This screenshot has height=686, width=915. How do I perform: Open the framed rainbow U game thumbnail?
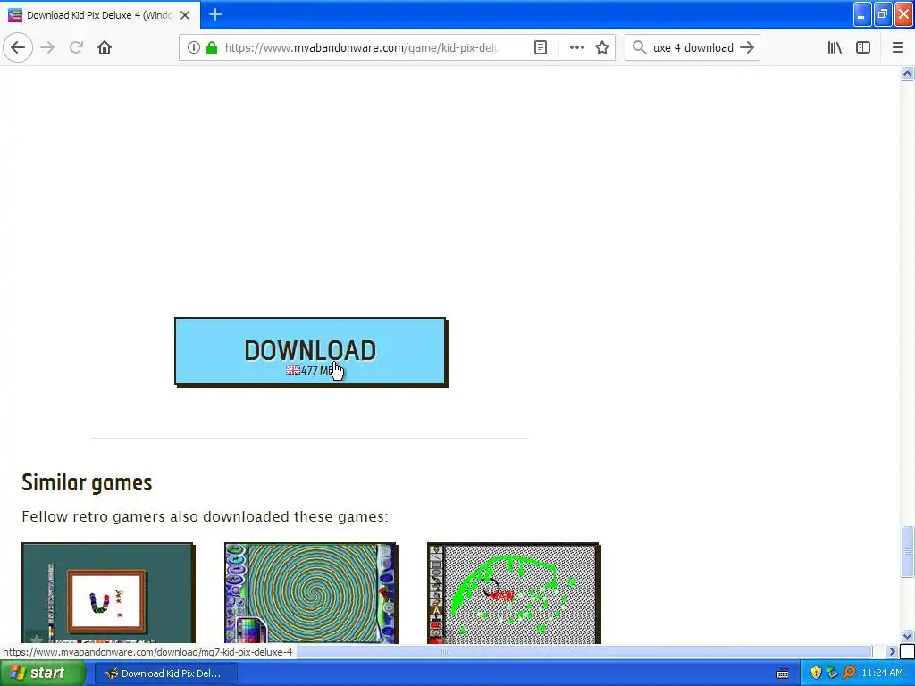[108, 593]
